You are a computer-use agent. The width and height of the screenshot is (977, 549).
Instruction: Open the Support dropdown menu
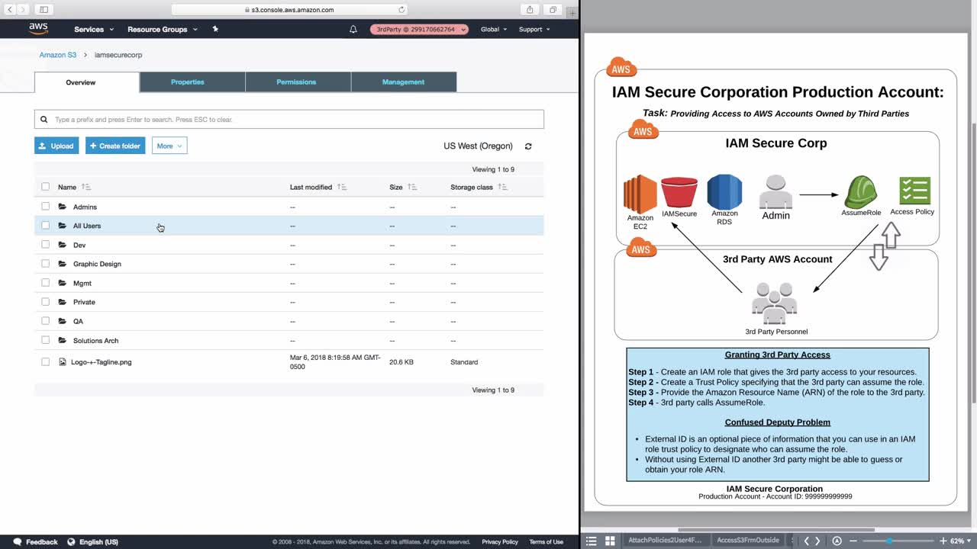[x=534, y=29]
